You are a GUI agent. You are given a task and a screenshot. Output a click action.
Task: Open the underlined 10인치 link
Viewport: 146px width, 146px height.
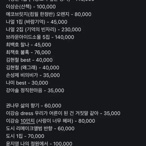click(28, 121)
